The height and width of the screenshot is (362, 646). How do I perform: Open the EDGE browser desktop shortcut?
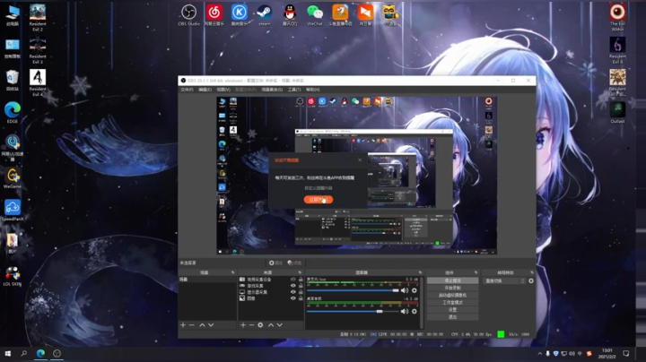13,112
